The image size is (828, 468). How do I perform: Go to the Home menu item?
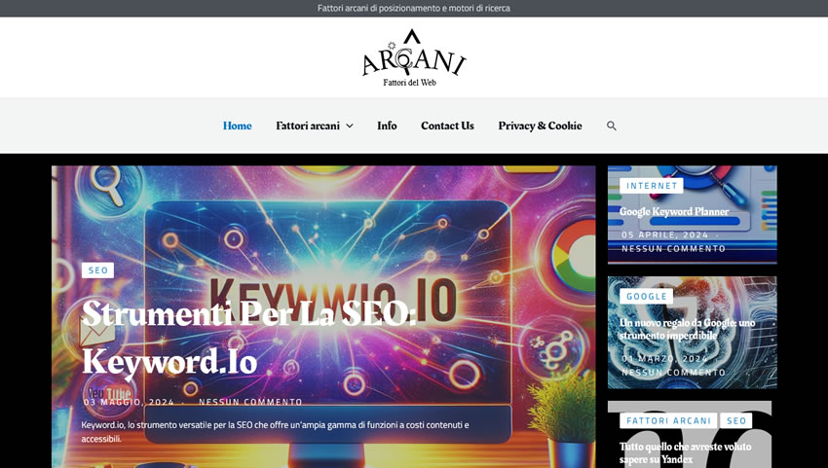pos(237,126)
